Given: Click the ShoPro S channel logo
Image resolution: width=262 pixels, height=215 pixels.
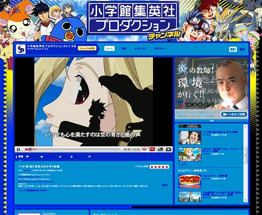Looking at the screenshot, I should click(x=21, y=49).
